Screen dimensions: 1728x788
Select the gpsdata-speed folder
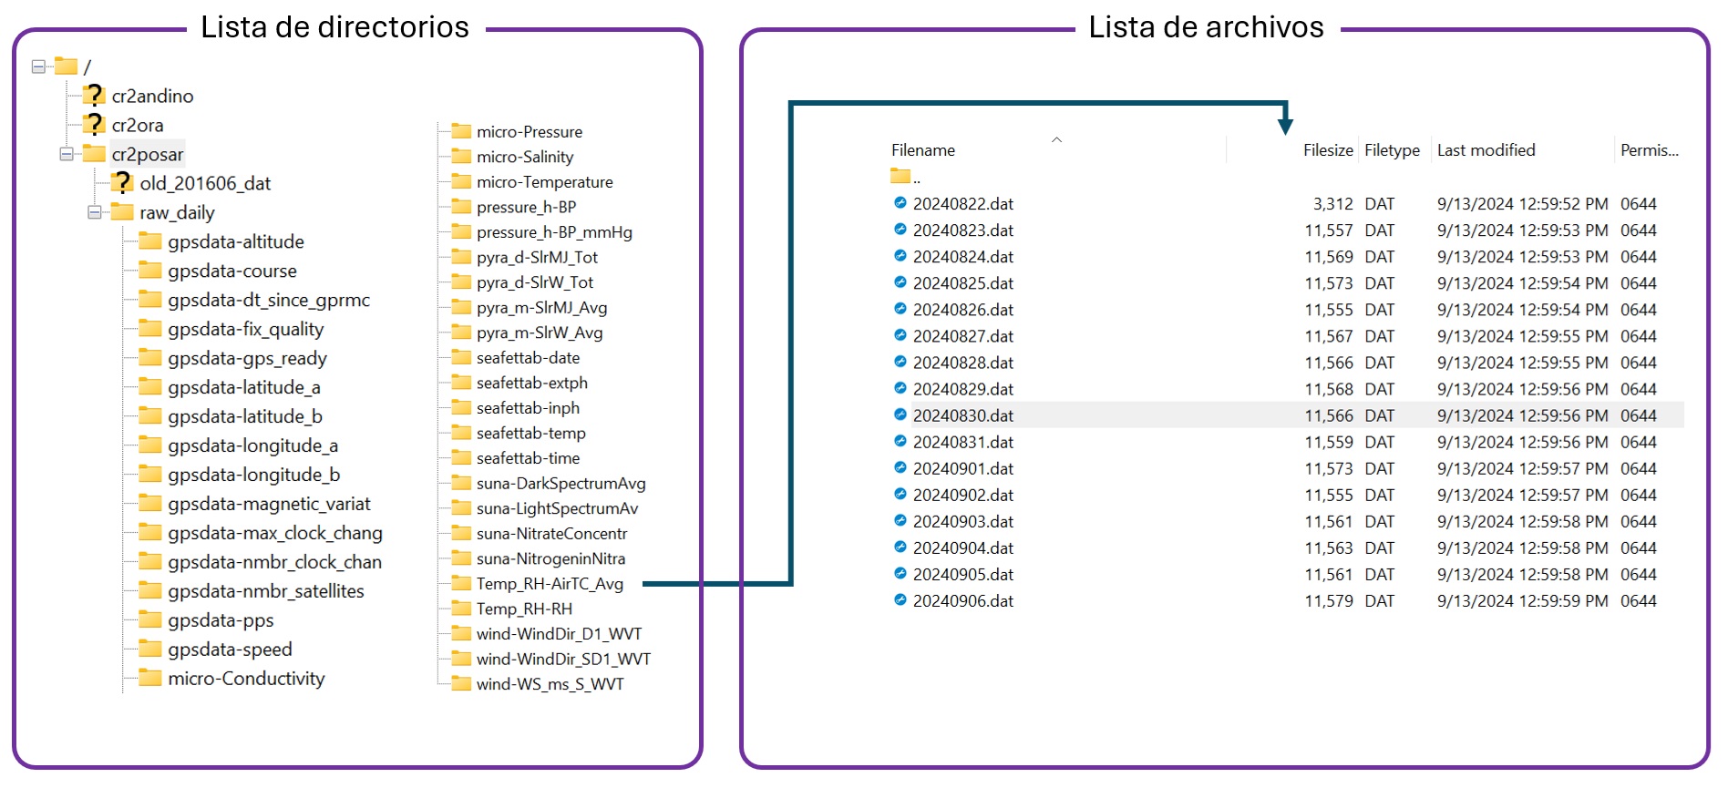230,650
